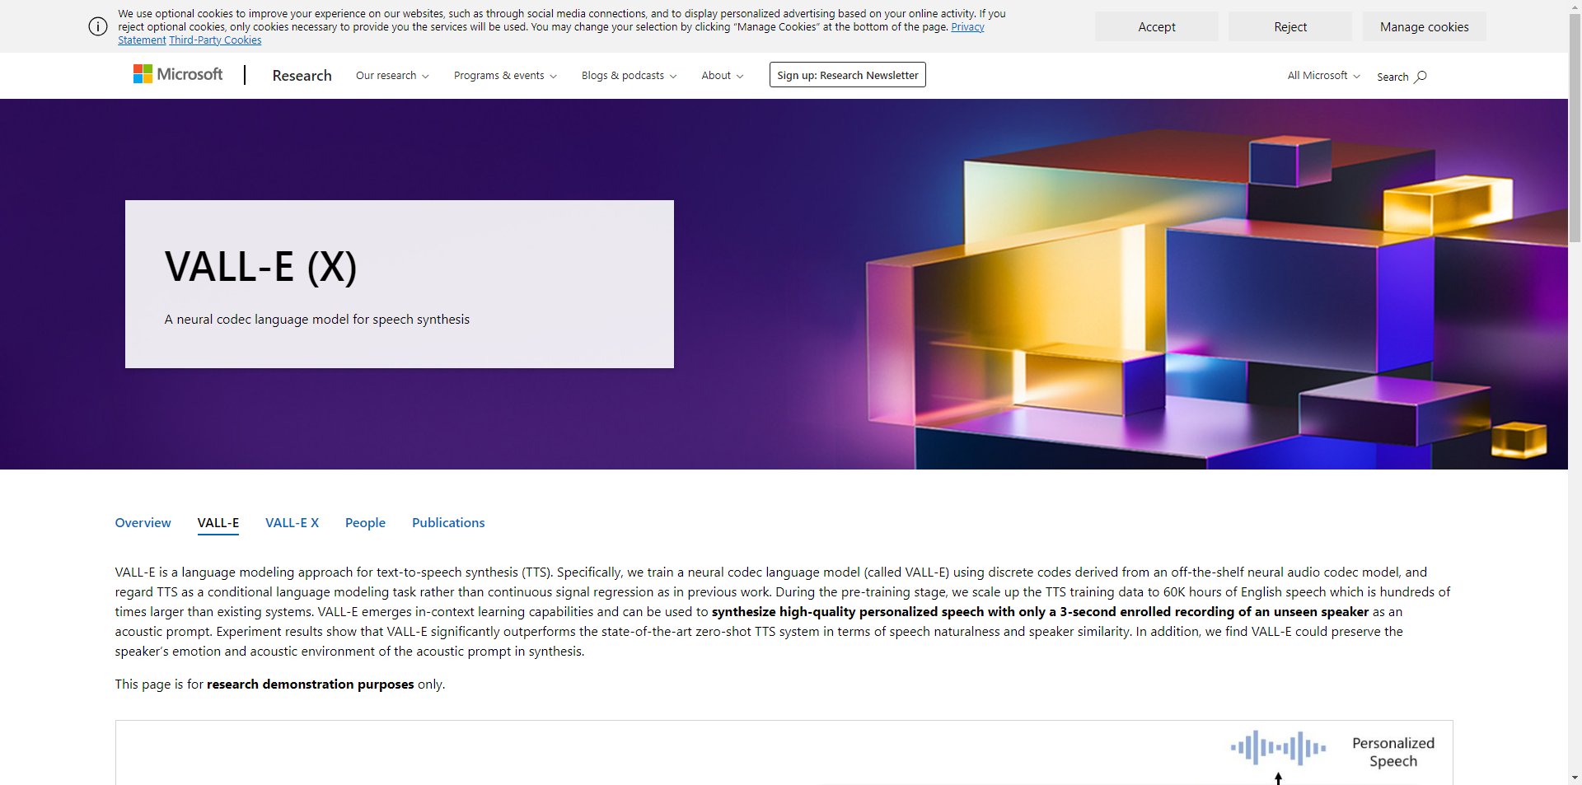Click the "research demonstration purposes" bold text
Screen dimensions: 1582x785
coord(311,684)
